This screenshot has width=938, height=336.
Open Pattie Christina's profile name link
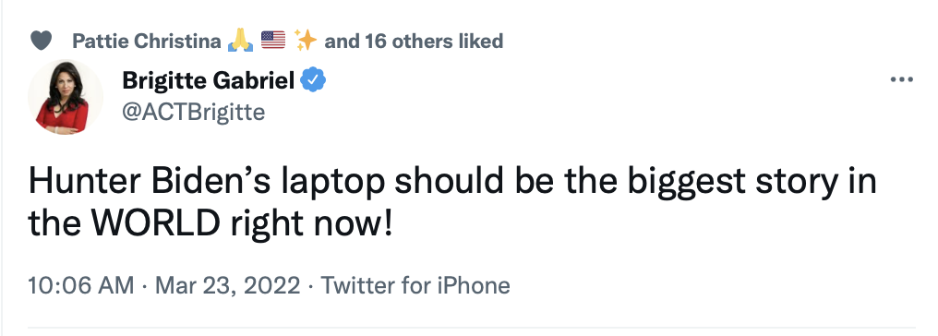click(x=147, y=42)
